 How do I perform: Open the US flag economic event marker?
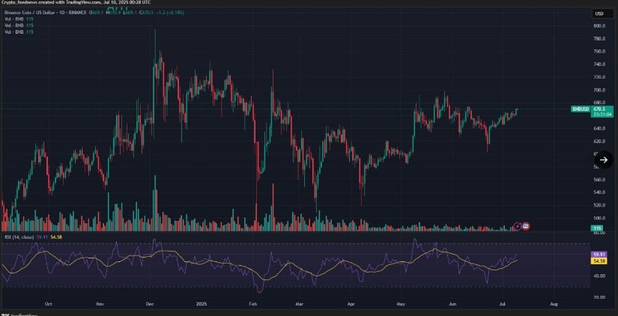pyautogui.click(x=526, y=226)
